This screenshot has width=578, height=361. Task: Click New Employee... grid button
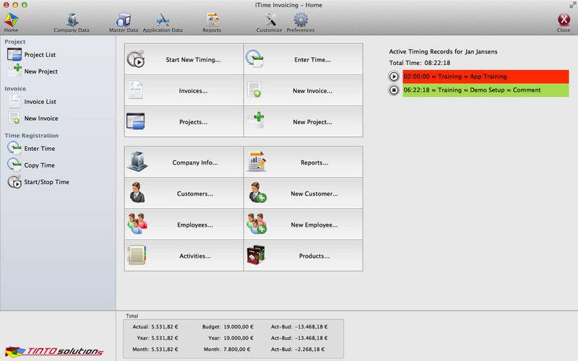pos(303,225)
